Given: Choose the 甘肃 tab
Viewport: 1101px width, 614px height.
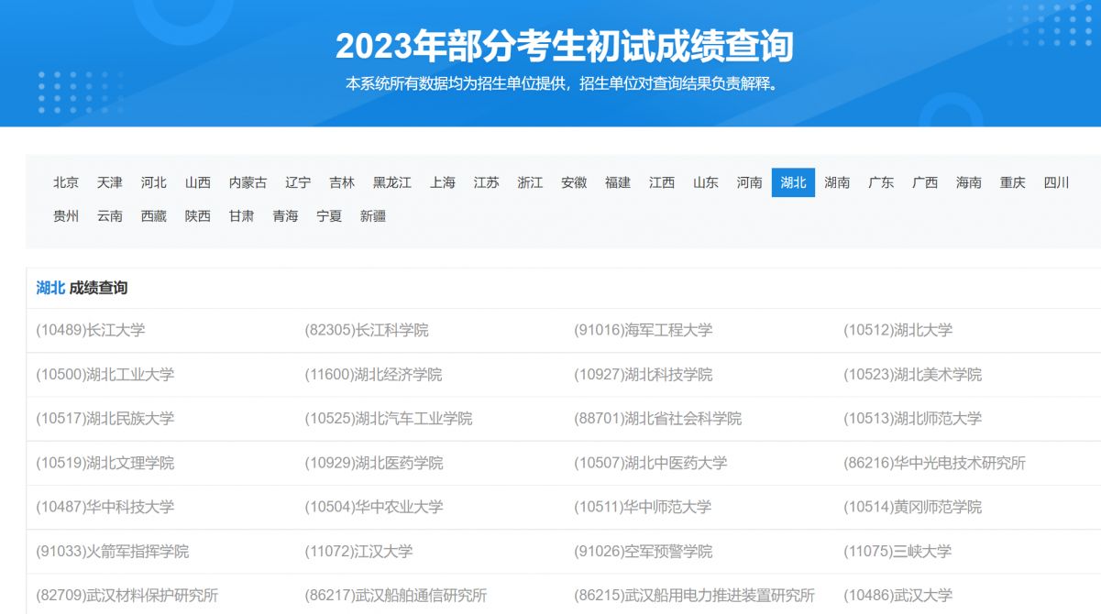Looking at the screenshot, I should (242, 216).
